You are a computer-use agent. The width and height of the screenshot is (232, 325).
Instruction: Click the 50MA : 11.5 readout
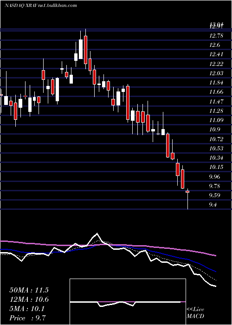point(29,290)
